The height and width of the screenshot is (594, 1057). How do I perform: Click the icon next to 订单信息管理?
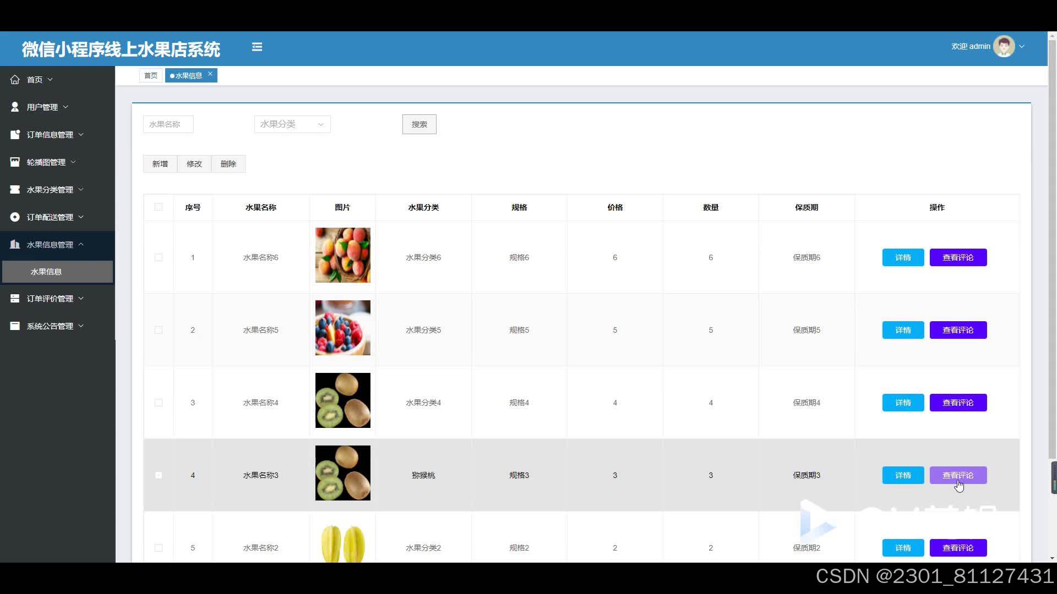pos(15,134)
